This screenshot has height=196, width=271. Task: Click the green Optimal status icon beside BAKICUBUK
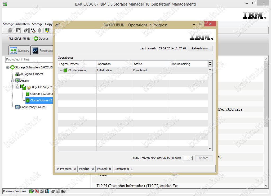(x=36, y=39)
